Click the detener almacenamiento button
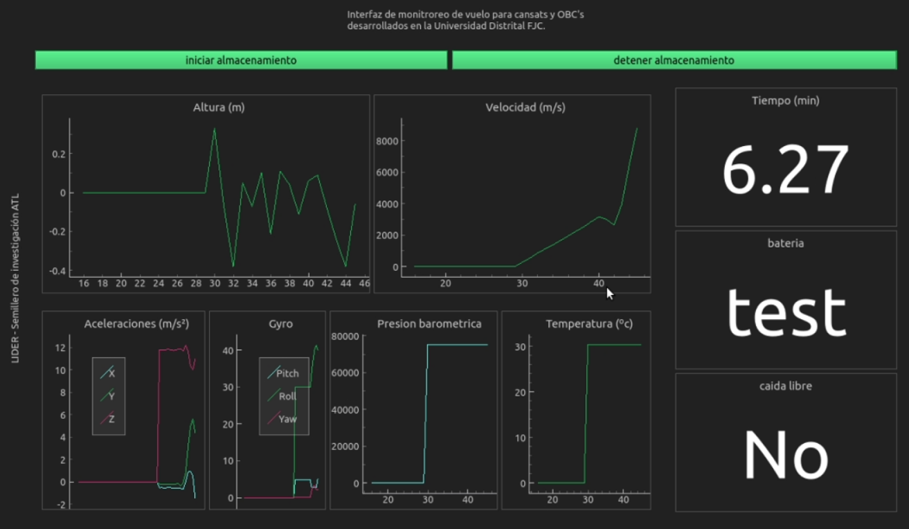 674,60
